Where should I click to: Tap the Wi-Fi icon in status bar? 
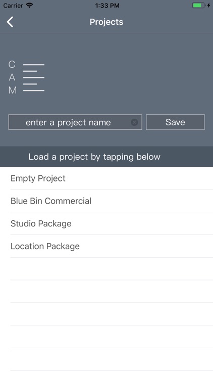[29, 6]
